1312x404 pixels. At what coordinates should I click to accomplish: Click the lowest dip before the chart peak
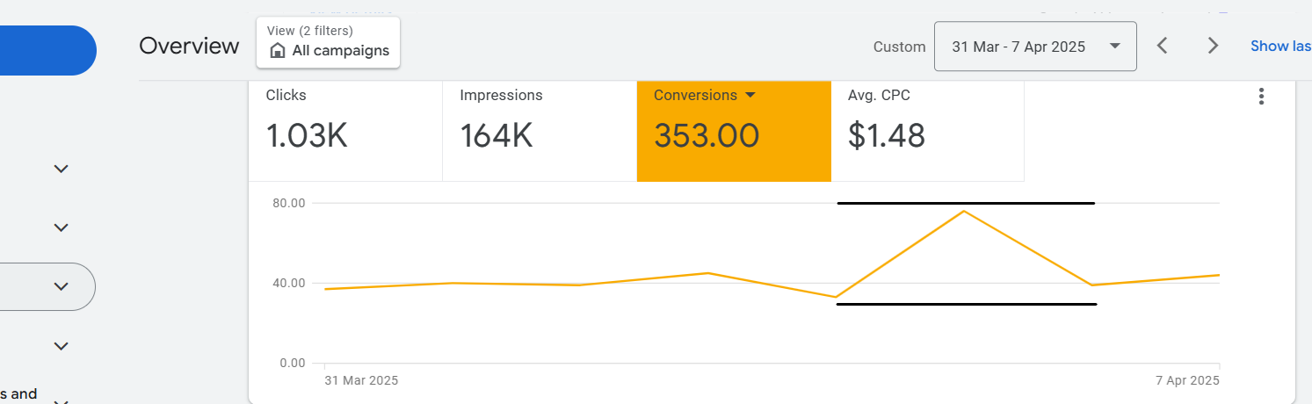pos(836,297)
